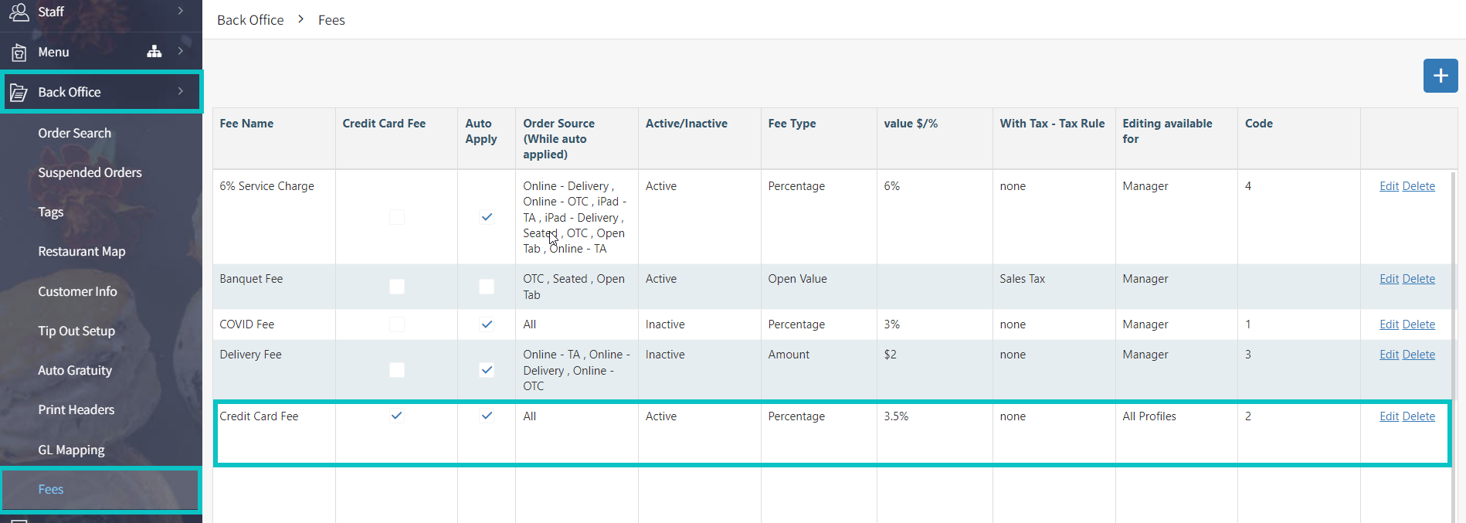The image size is (1466, 523).
Task: Go to Tags in Back Office
Action: point(51,212)
